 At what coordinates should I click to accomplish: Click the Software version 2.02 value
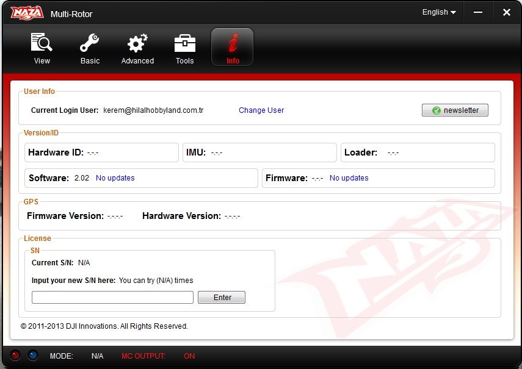pyautogui.click(x=82, y=178)
